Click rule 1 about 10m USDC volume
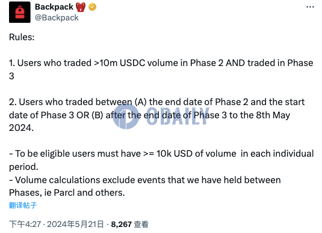 [161, 70]
